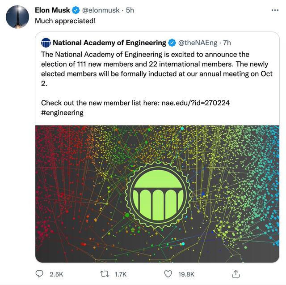Click the 5h tweet timestamp

pyautogui.click(x=130, y=10)
